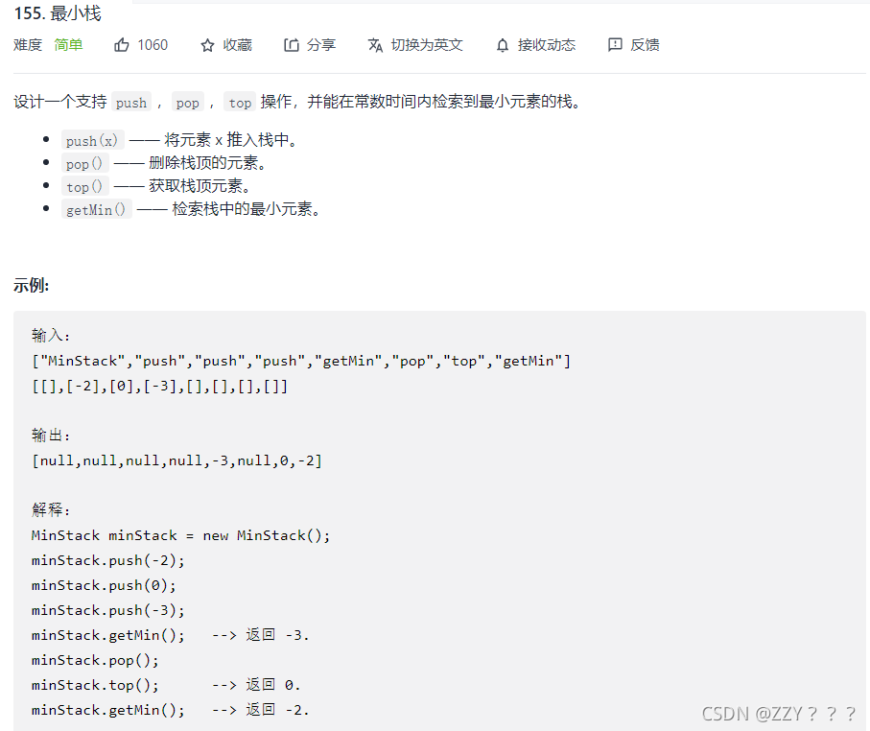This screenshot has width=870, height=731.
Task: Click the 输入: label in example
Action: [51, 335]
